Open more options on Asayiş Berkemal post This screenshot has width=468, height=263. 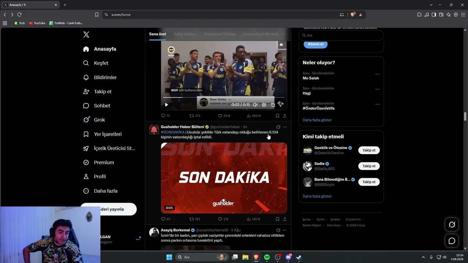coord(285,230)
